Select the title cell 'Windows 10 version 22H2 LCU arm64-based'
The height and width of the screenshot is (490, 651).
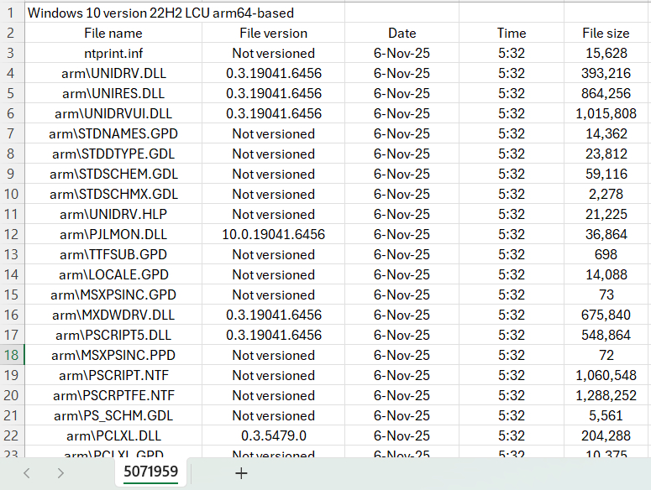coord(160,13)
